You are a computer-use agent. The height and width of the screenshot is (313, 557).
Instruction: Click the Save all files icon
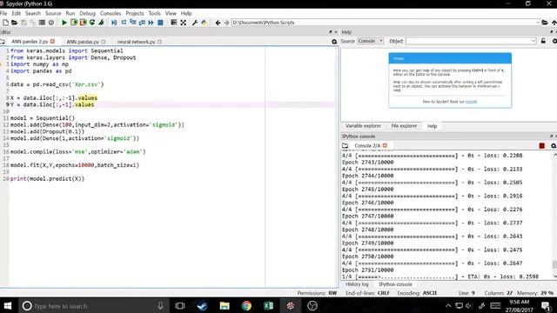tap(33, 23)
